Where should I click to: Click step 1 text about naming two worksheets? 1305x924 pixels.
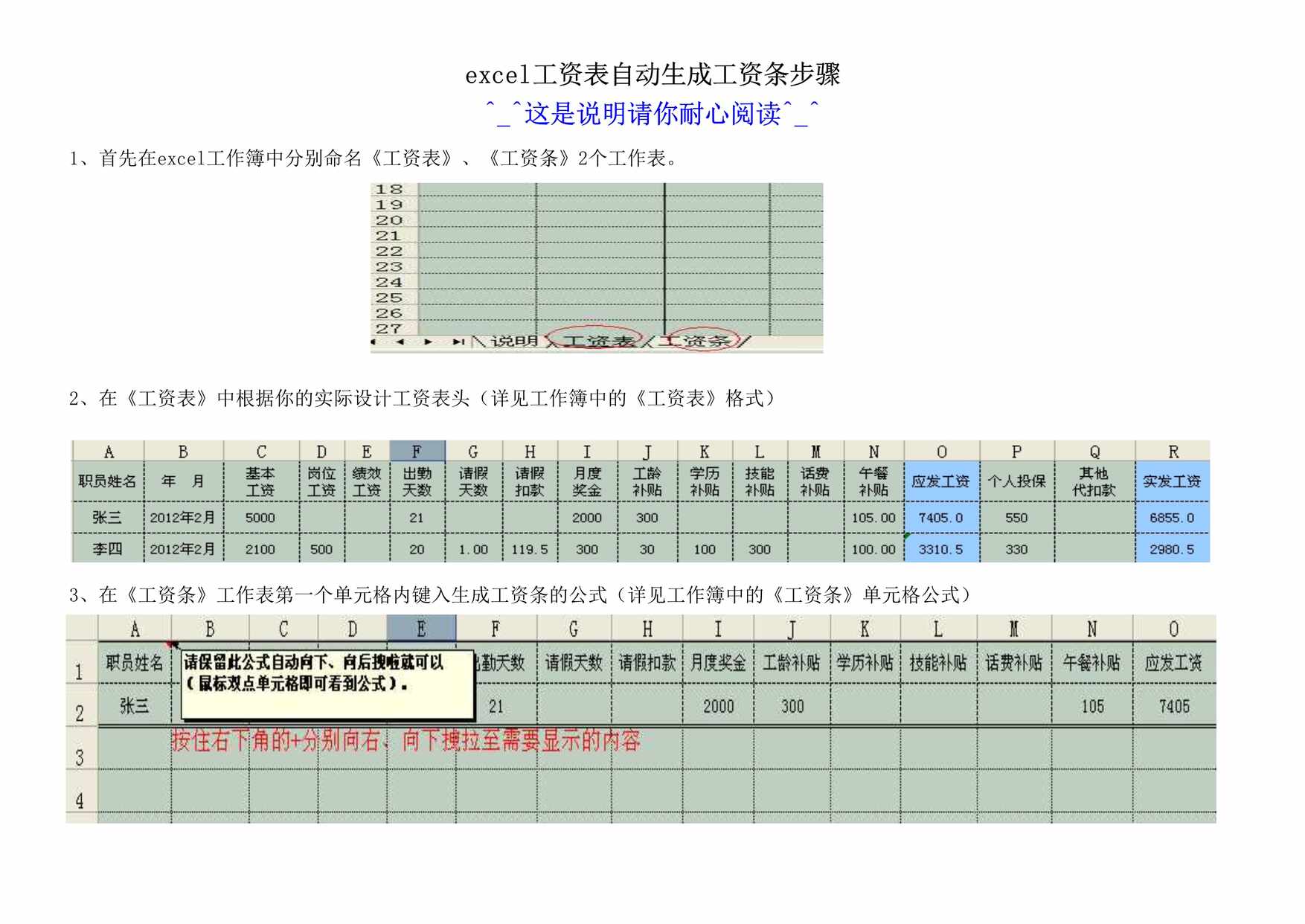(373, 158)
